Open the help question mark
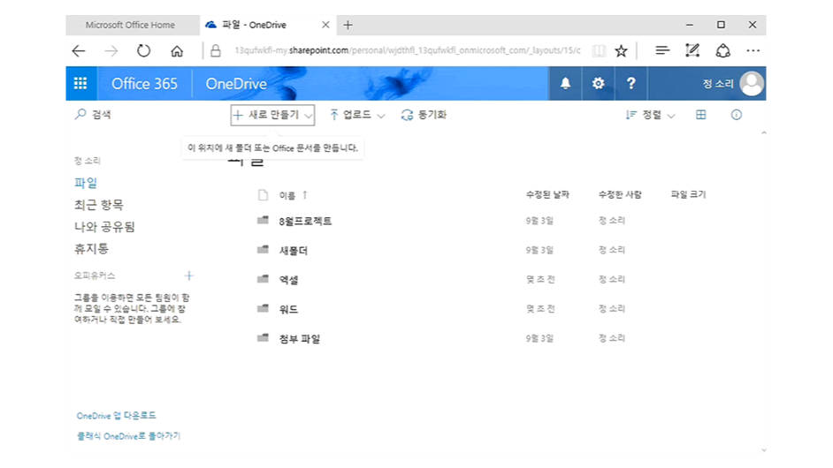 (x=630, y=83)
